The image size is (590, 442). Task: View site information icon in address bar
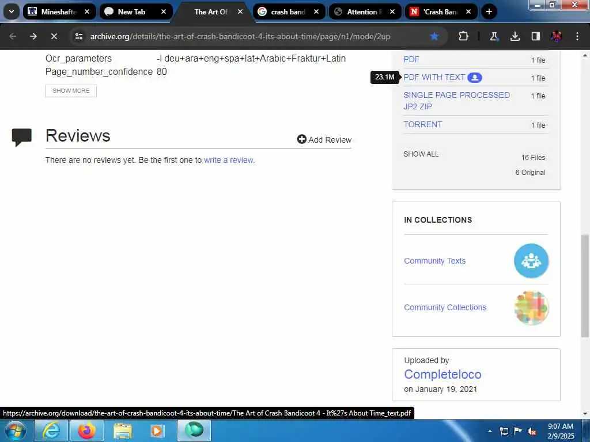[78, 36]
